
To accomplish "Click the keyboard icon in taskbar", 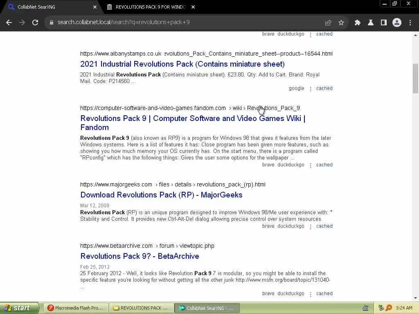I will pos(366,308).
